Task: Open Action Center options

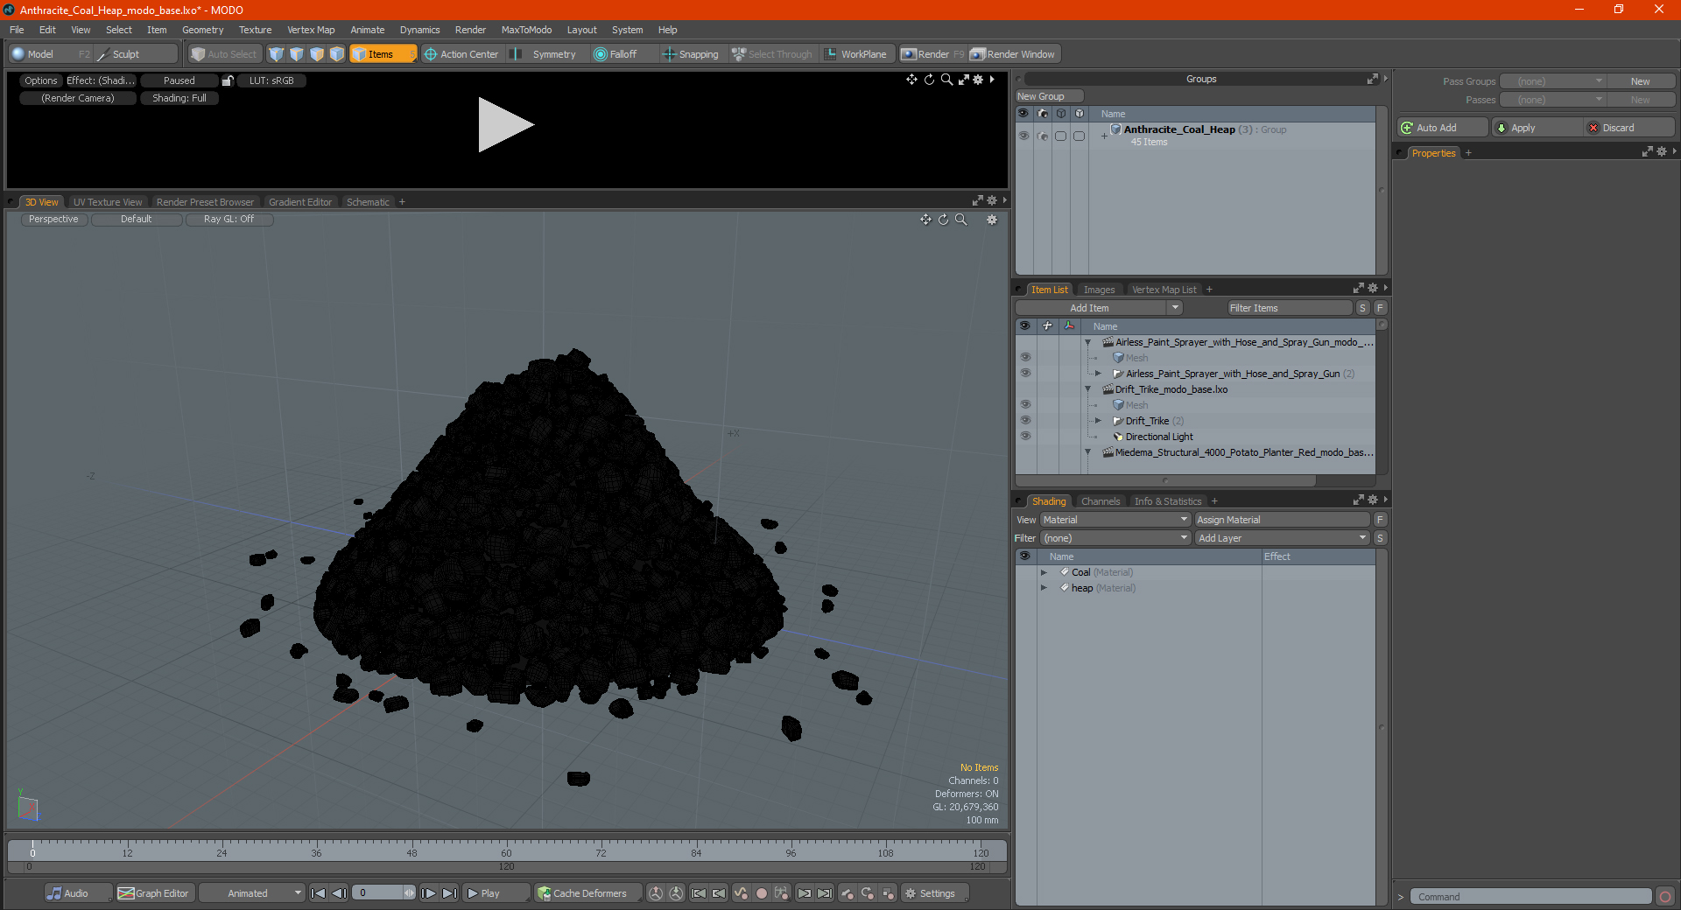Action: coord(461,54)
